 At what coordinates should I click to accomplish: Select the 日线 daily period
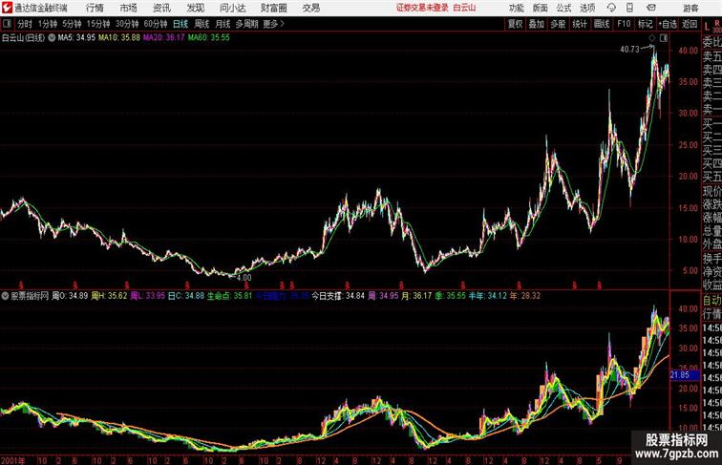pos(180,24)
